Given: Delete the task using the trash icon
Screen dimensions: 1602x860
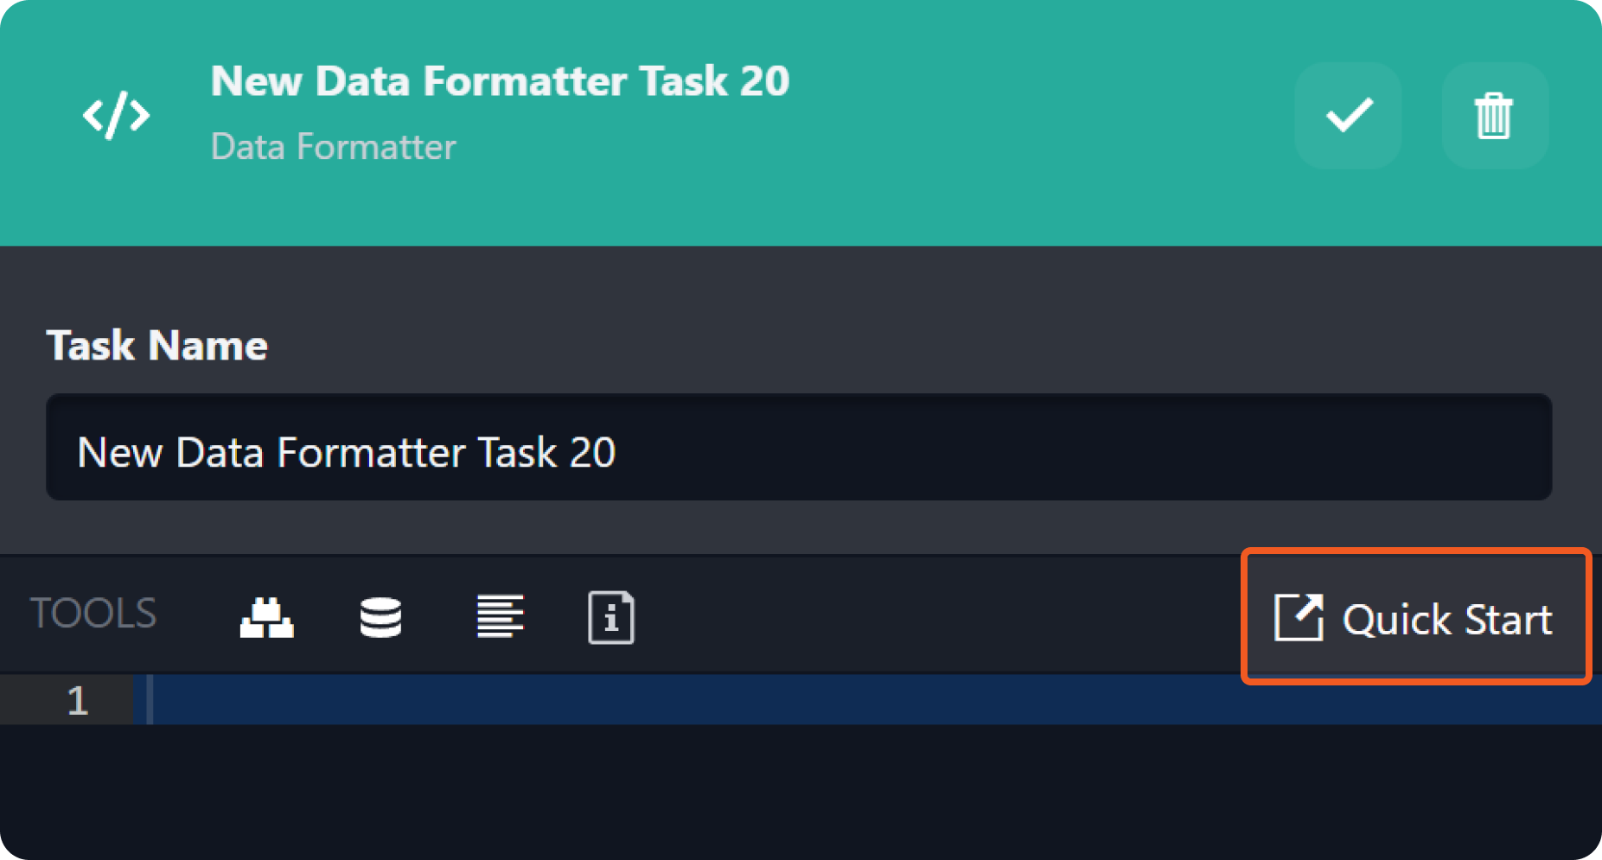Looking at the screenshot, I should (x=1493, y=116).
